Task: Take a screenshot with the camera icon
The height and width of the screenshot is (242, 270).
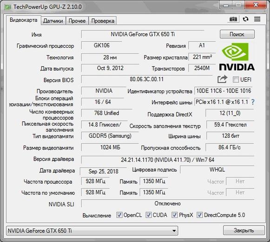Action: [233, 19]
